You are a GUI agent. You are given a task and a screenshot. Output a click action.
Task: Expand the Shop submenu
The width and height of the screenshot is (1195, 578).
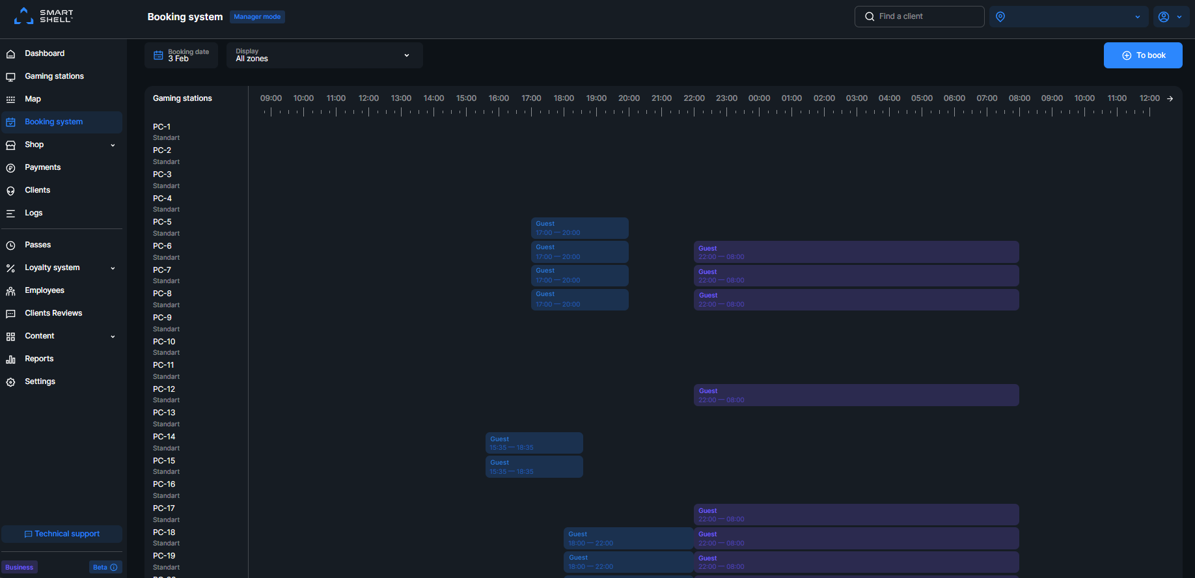(x=113, y=145)
